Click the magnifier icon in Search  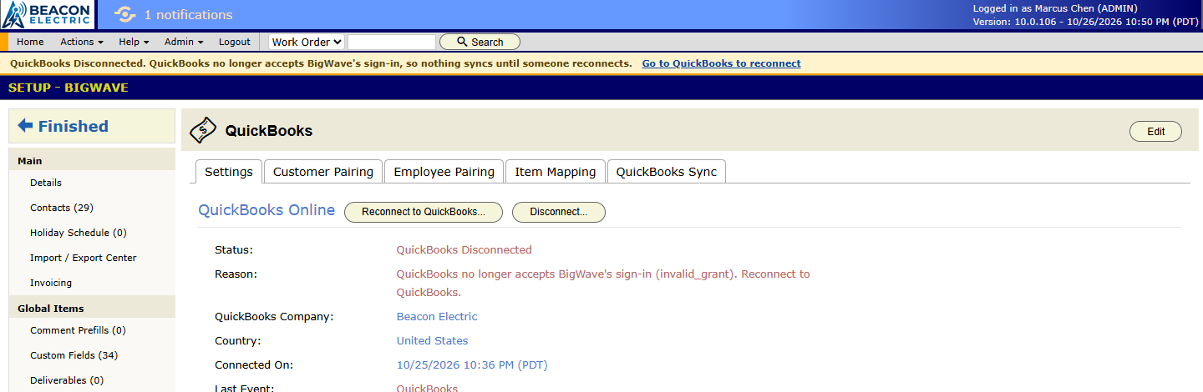tap(461, 42)
